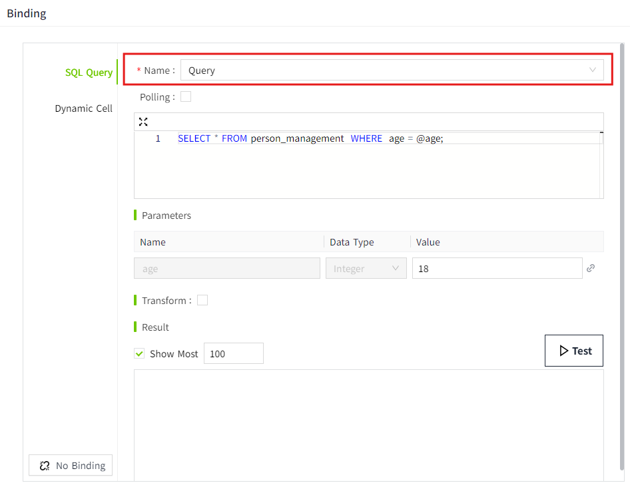Viewport: 630px width, 487px height.
Task: Click the SELECT statement in the SQL editor
Action: (x=310, y=139)
